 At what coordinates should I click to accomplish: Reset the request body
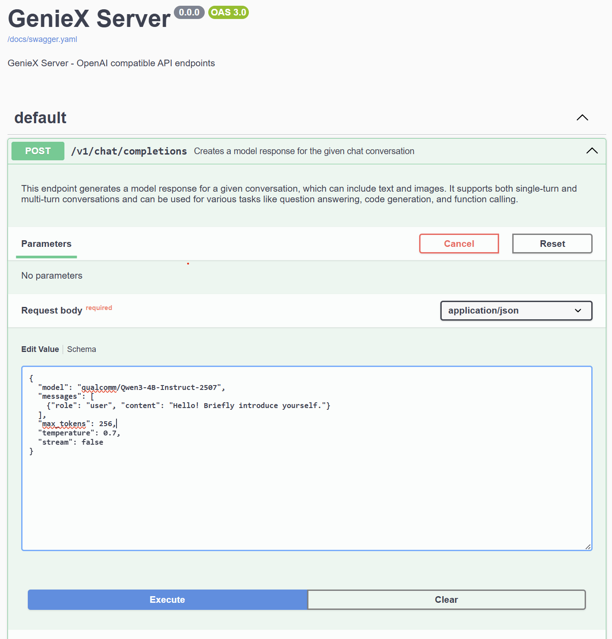tap(552, 244)
